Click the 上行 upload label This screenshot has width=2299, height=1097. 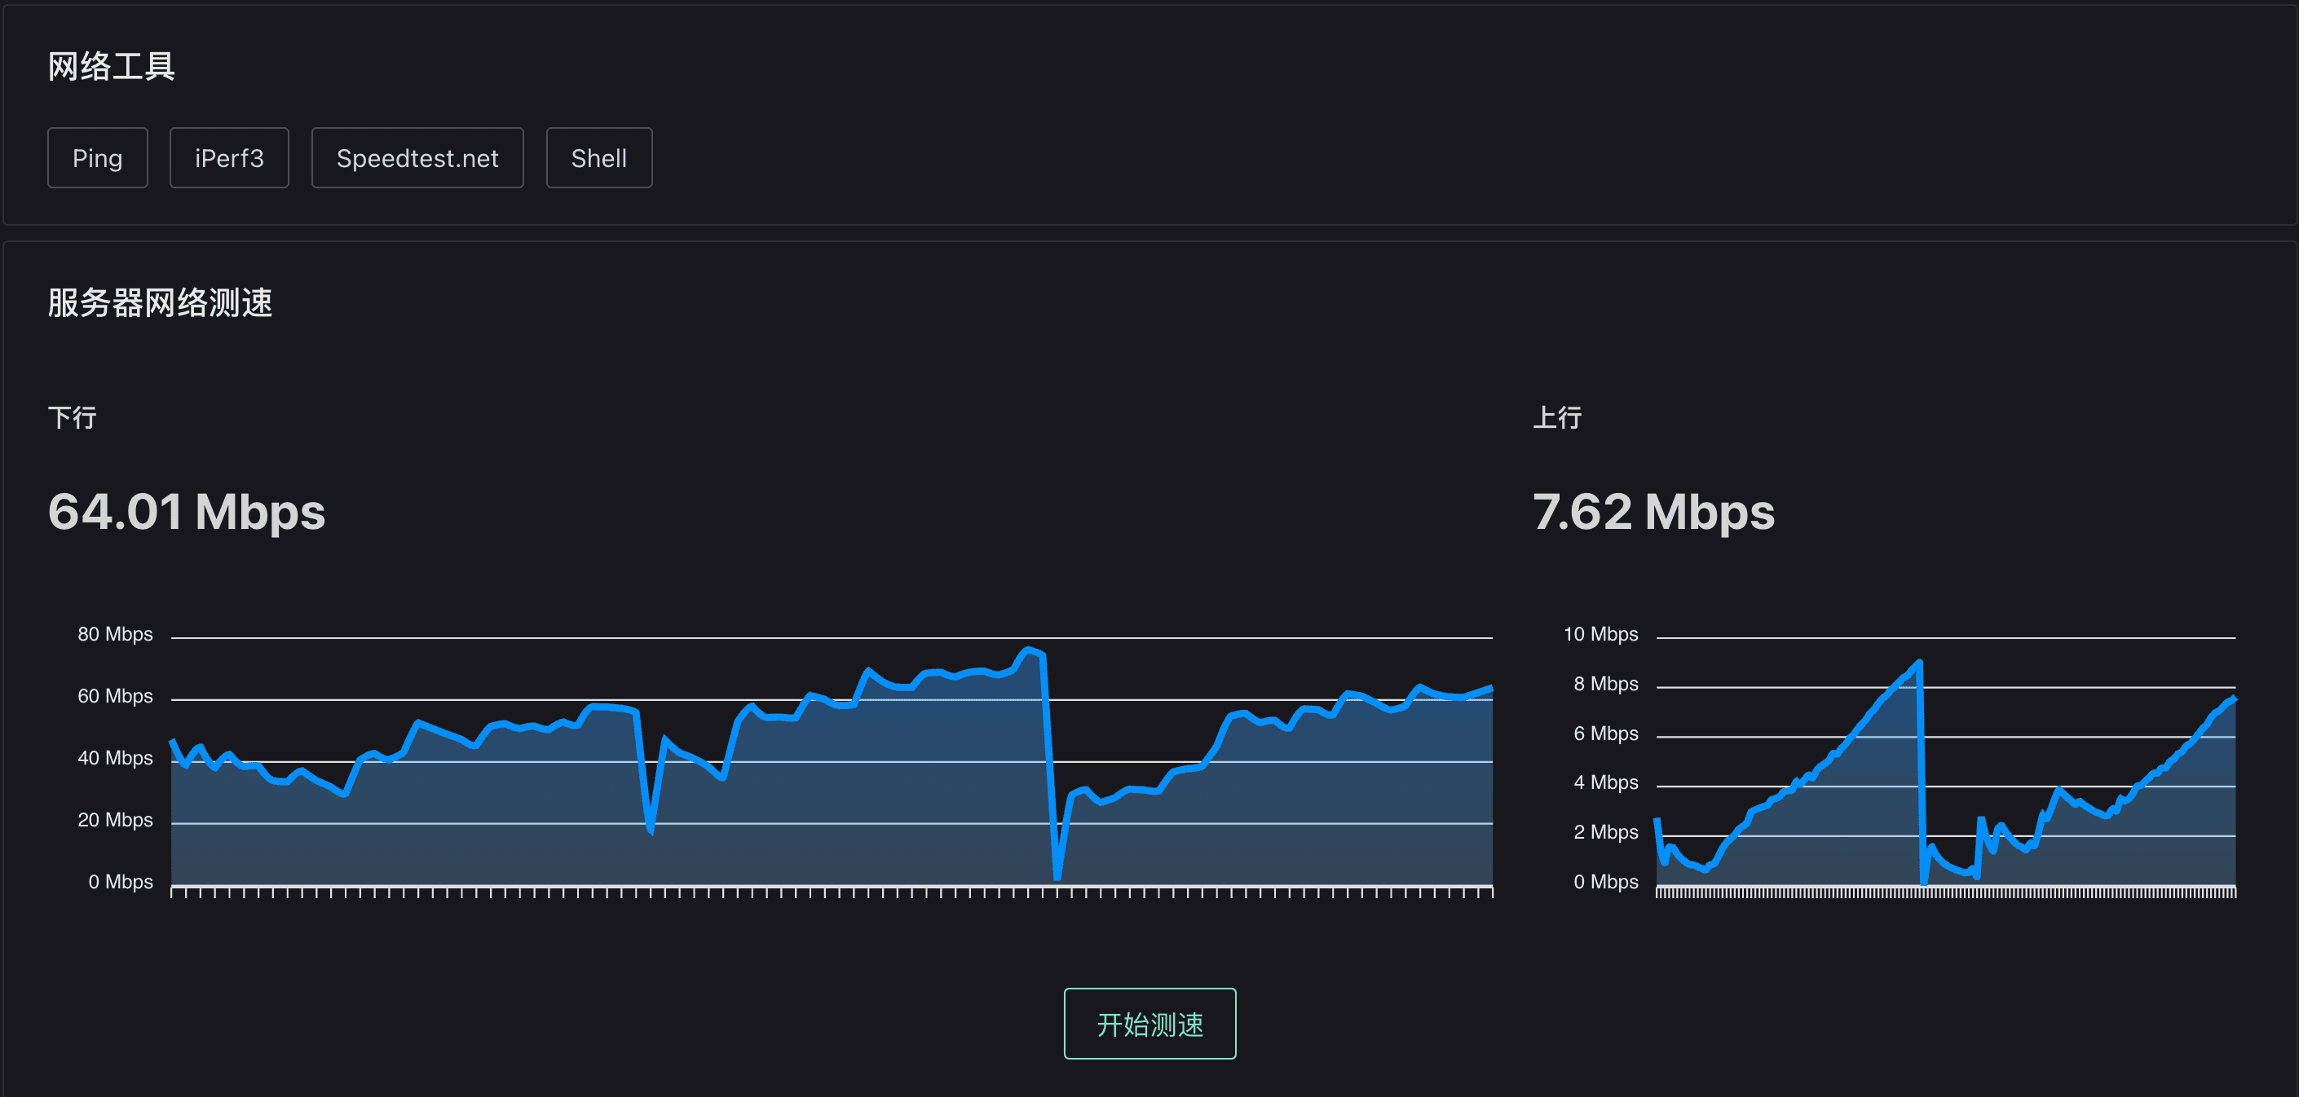(x=1556, y=417)
